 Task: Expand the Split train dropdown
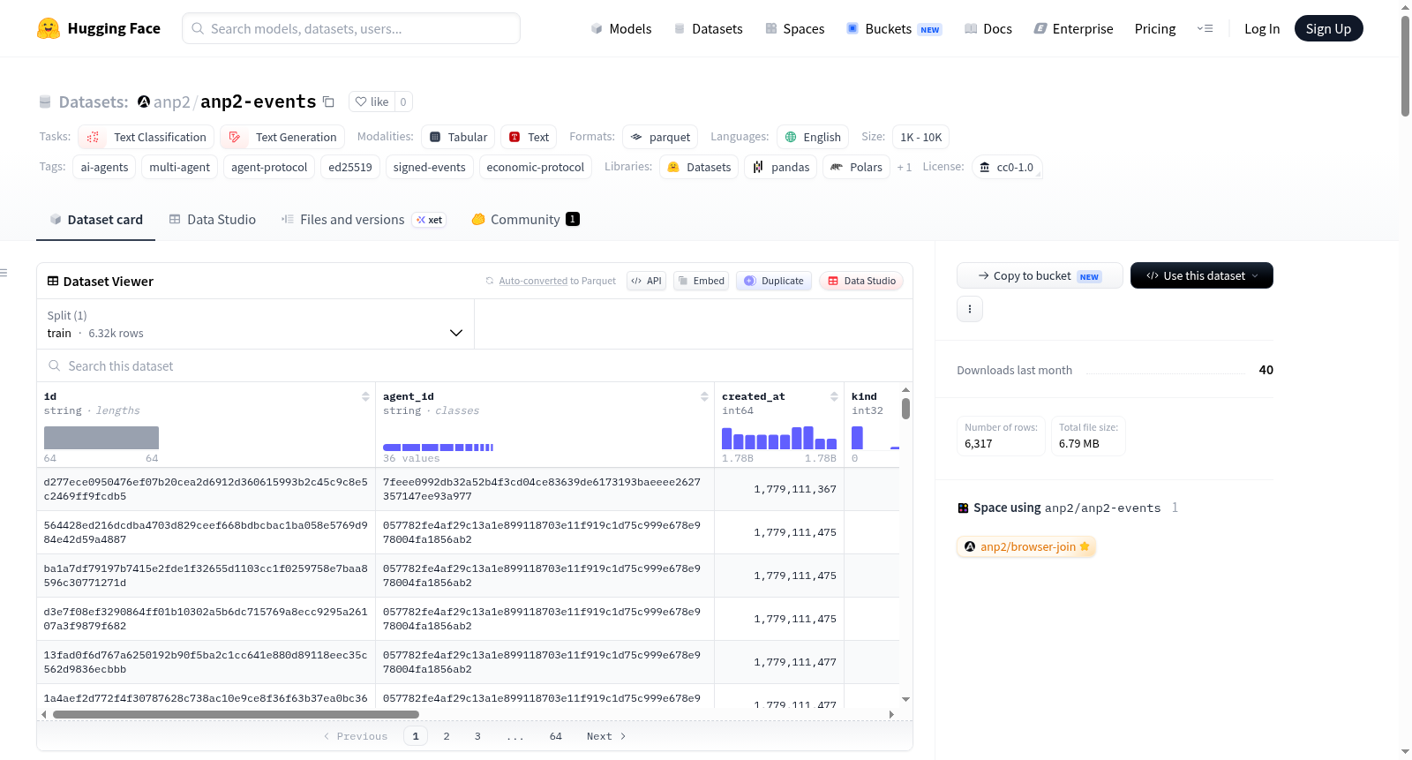tap(255, 324)
